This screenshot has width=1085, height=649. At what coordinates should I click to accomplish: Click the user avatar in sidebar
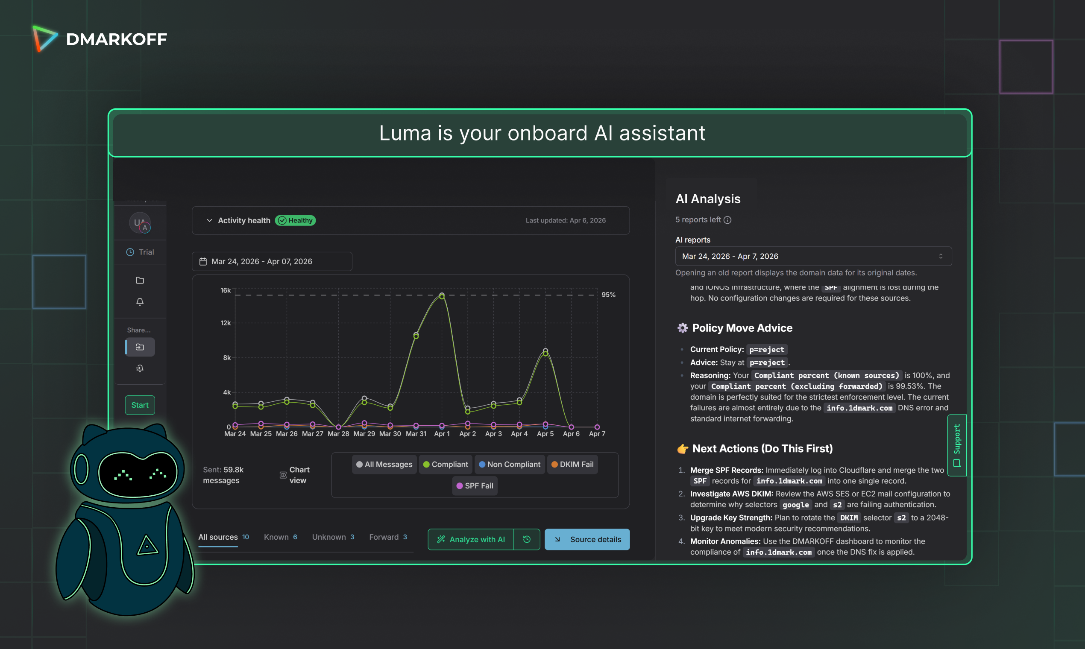point(140,223)
